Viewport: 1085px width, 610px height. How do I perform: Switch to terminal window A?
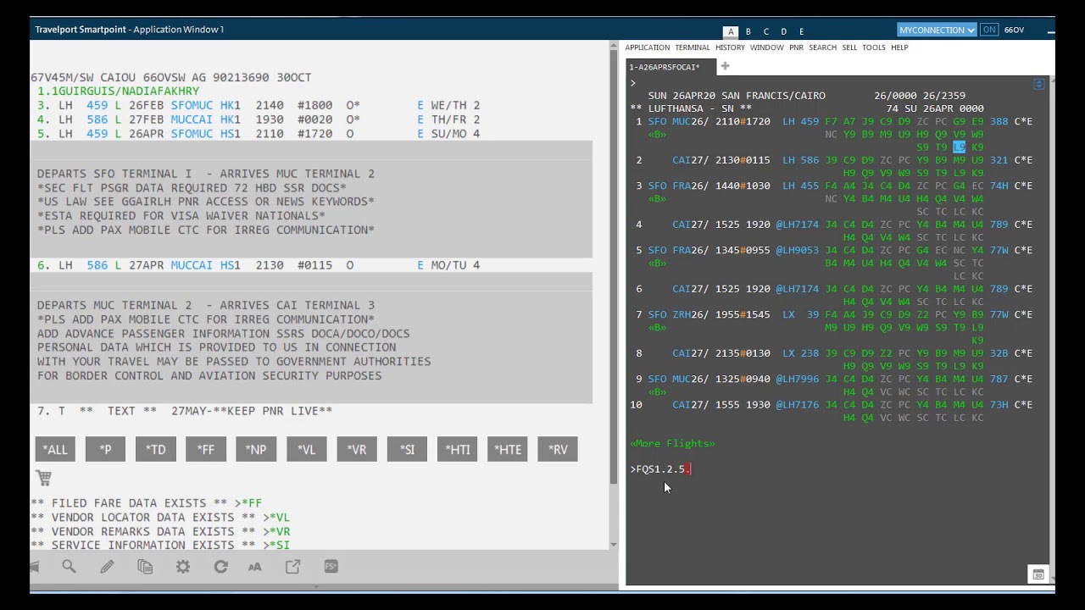click(731, 31)
